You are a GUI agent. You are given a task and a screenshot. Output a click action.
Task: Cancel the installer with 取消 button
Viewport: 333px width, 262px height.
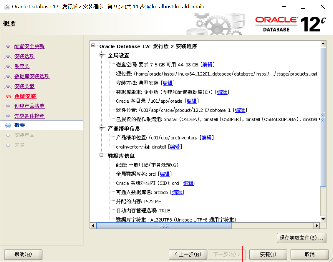(x=310, y=254)
